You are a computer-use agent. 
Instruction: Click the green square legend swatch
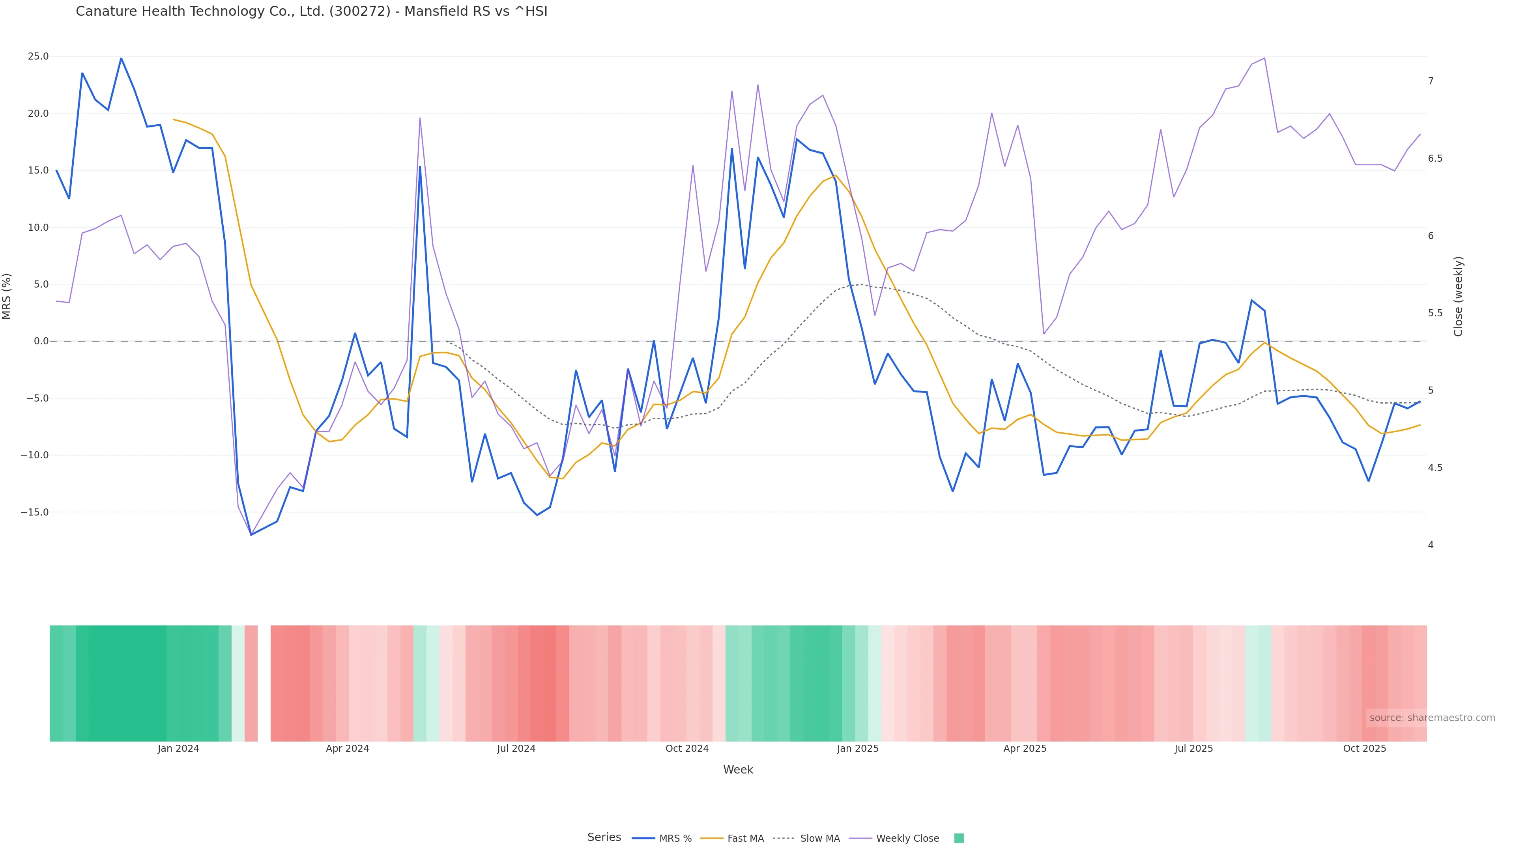point(959,839)
